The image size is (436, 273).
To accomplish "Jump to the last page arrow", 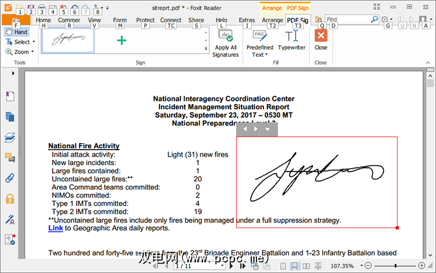I will coord(243,266).
